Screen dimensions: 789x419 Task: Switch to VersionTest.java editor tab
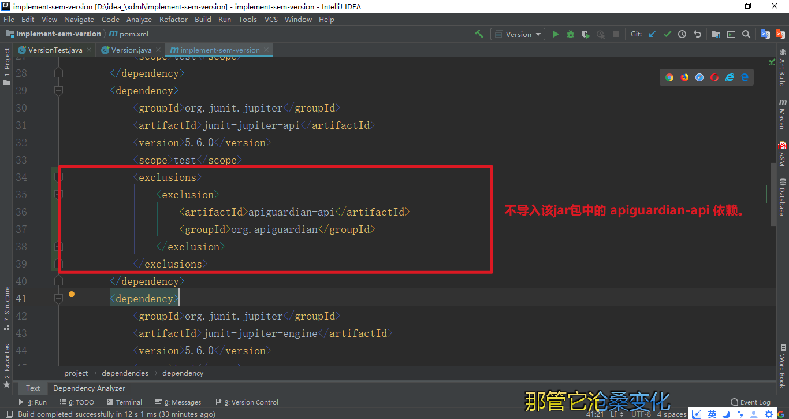pos(55,50)
